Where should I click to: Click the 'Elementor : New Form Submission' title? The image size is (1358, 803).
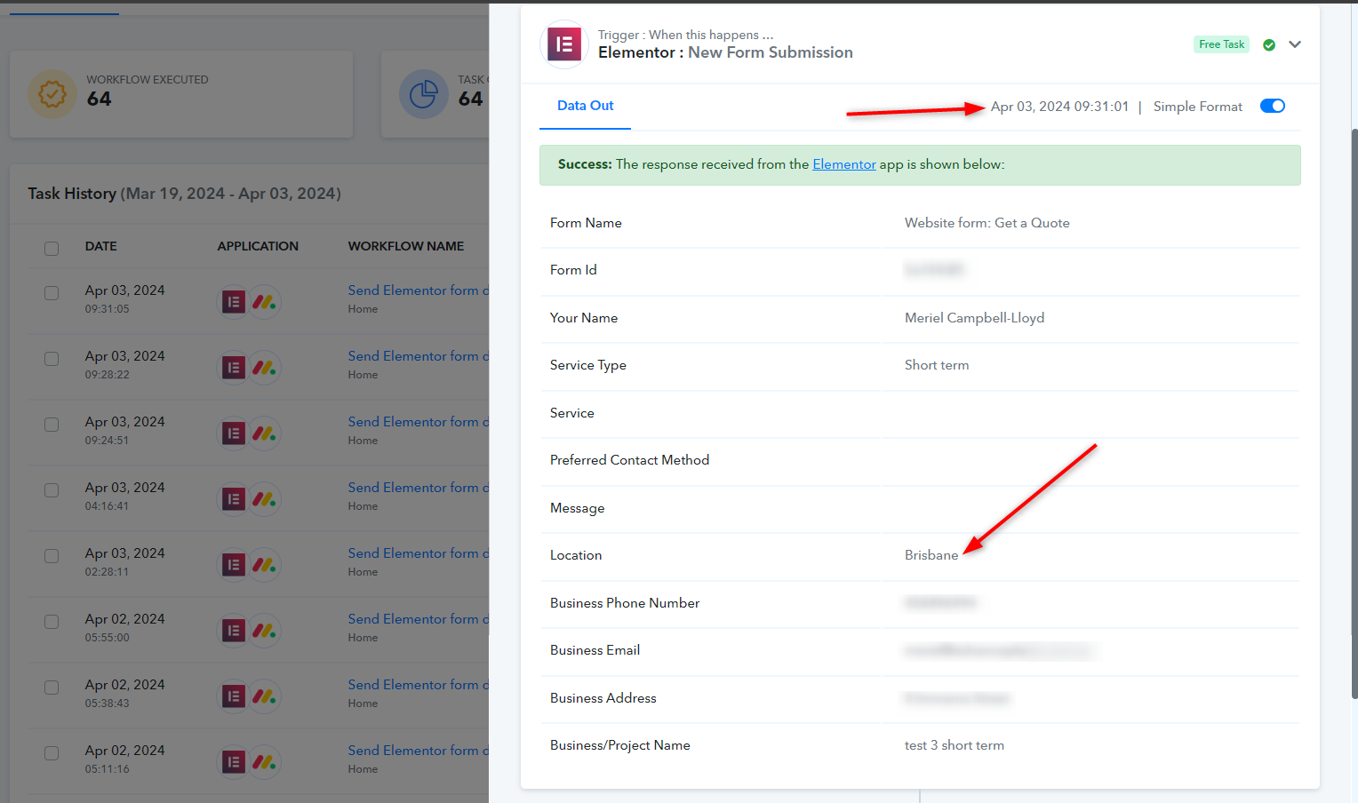point(725,52)
